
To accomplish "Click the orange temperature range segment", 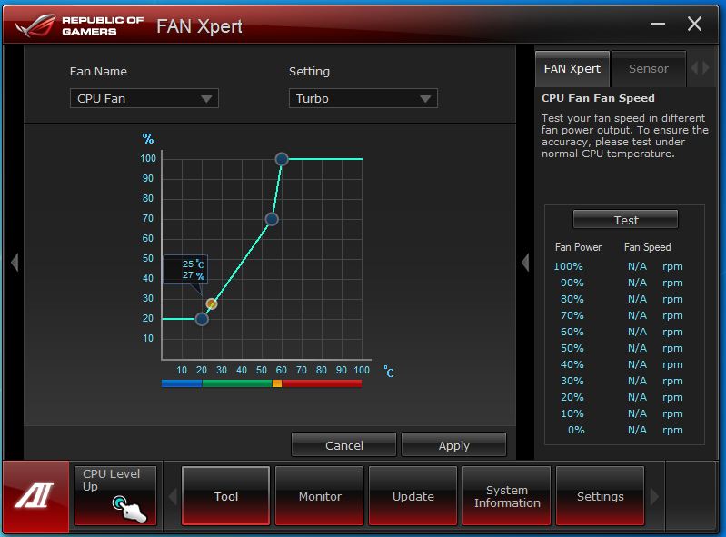I will [277, 383].
